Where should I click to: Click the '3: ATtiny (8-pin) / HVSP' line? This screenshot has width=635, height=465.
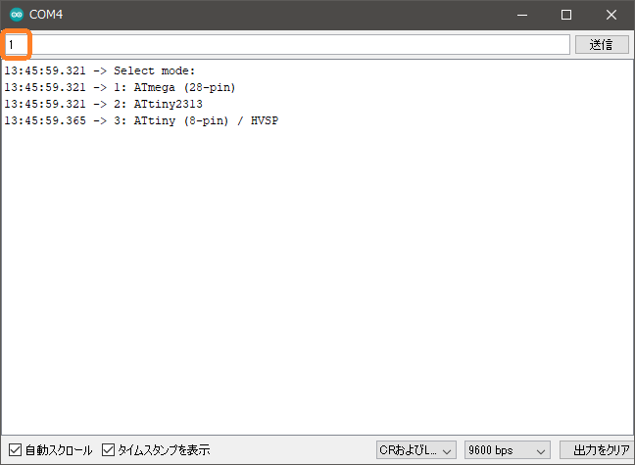click(141, 120)
